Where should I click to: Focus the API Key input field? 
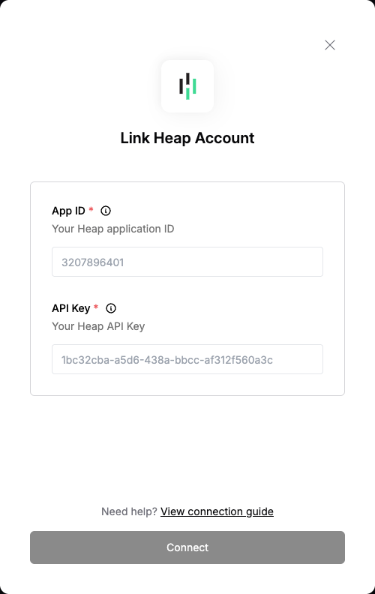(x=187, y=359)
